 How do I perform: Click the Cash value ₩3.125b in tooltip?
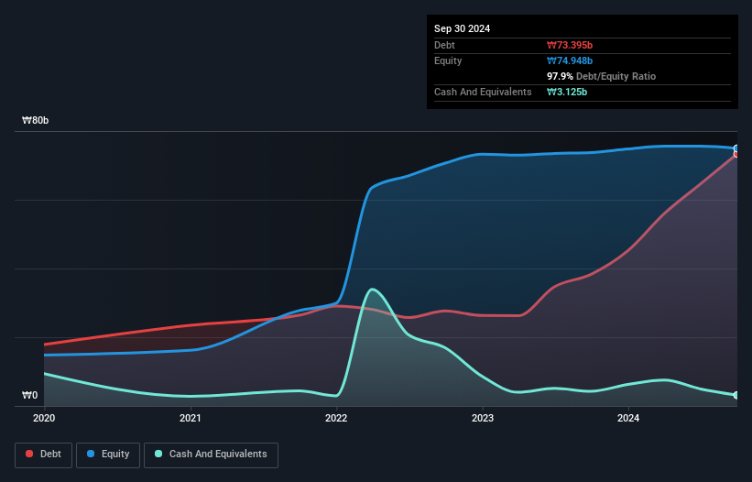click(567, 92)
